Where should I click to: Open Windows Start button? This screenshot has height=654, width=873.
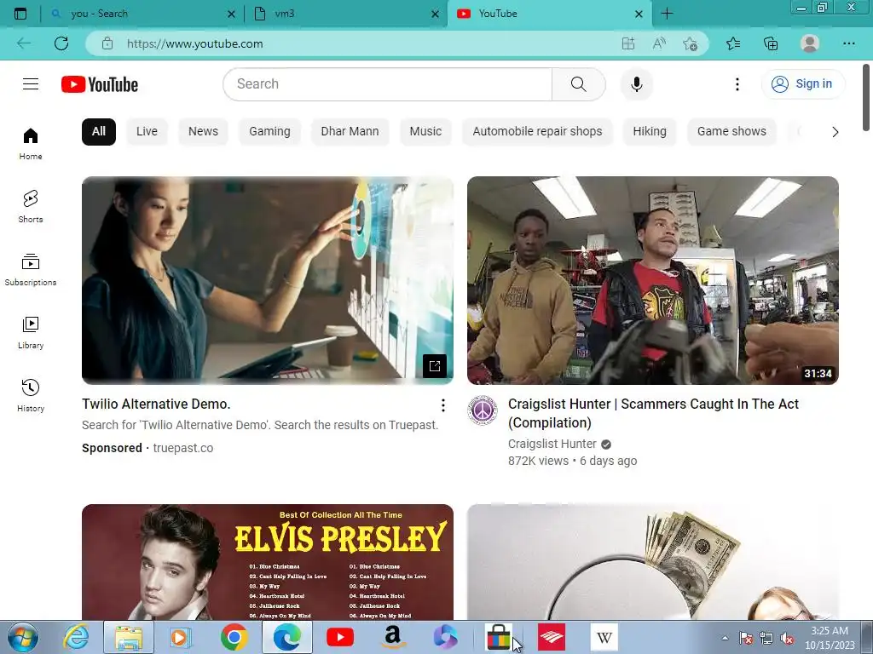click(22, 637)
